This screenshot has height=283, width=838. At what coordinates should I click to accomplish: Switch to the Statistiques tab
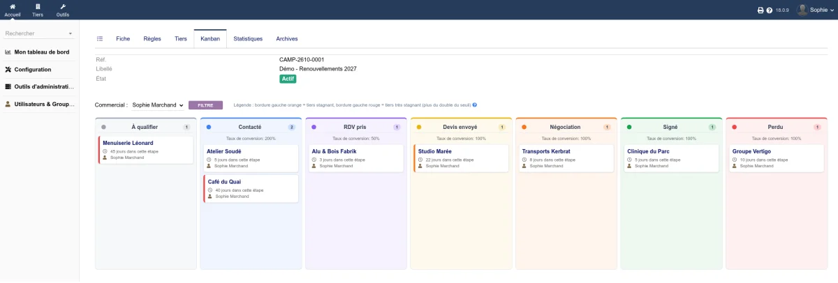pos(248,39)
